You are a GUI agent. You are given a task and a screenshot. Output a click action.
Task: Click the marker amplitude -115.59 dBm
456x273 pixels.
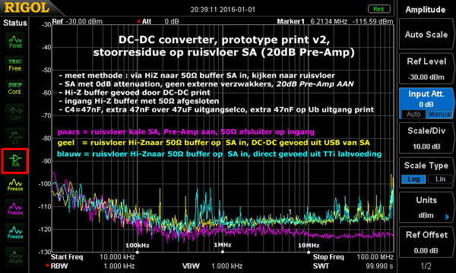click(x=373, y=21)
